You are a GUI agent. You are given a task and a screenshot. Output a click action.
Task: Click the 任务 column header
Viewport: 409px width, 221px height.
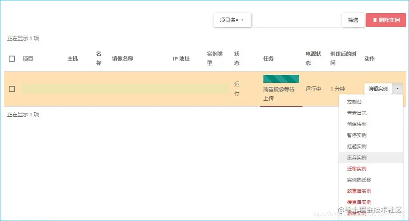(x=268, y=59)
